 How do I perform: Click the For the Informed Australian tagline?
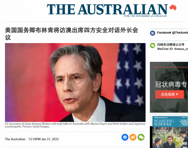145,16
